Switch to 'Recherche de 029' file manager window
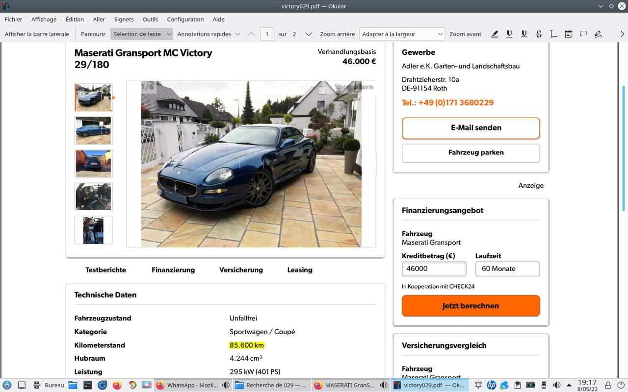Image resolution: width=628 pixels, height=392 pixels. (271, 385)
